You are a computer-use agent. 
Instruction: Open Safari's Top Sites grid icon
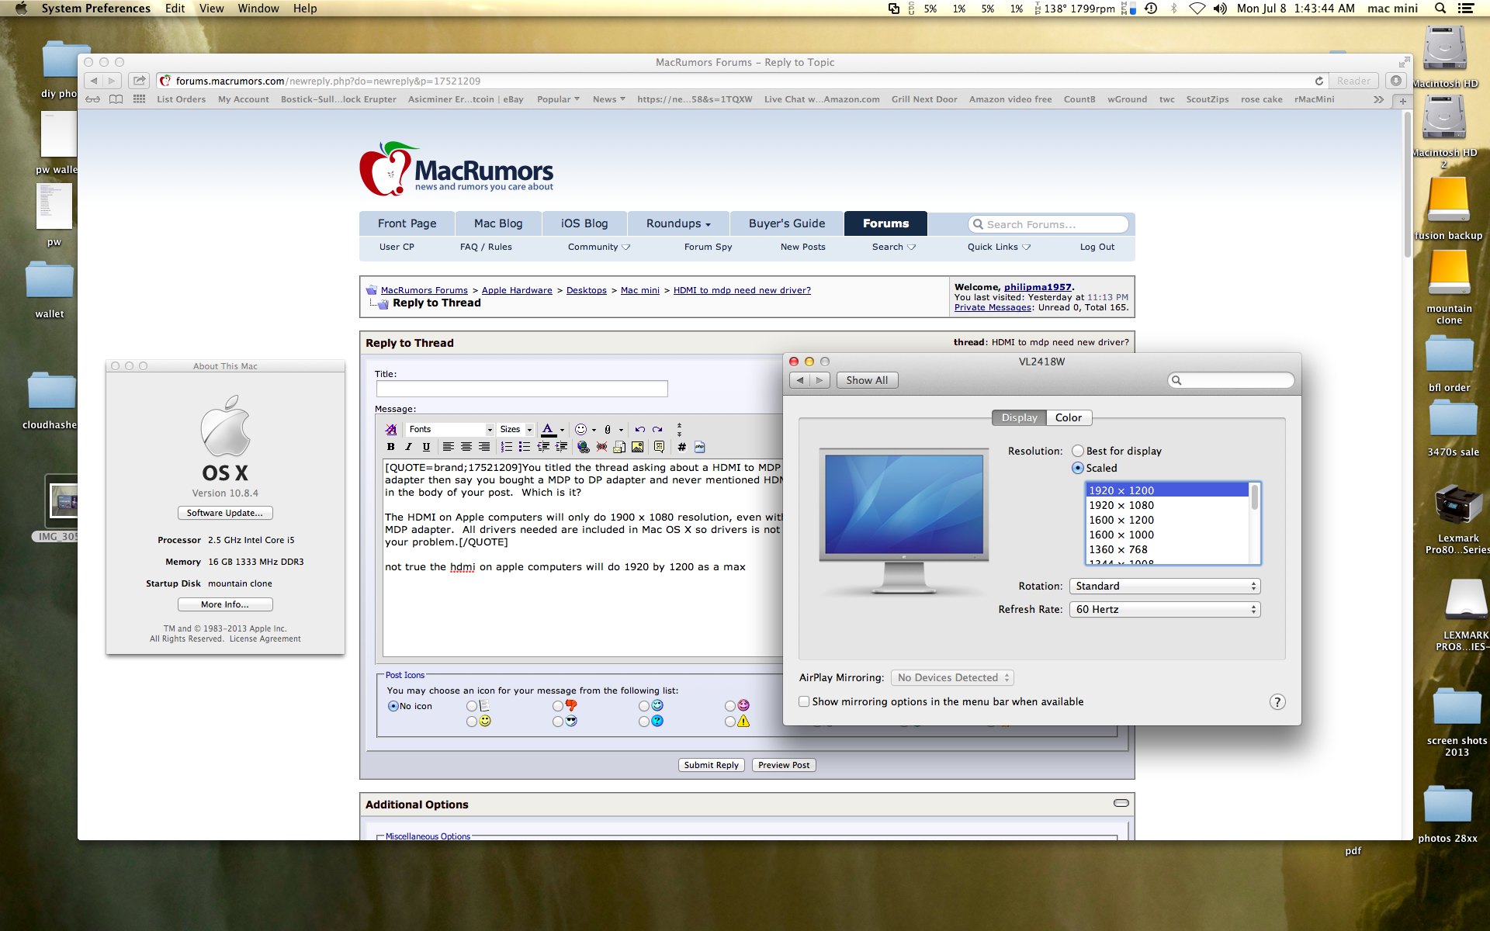pos(139,99)
